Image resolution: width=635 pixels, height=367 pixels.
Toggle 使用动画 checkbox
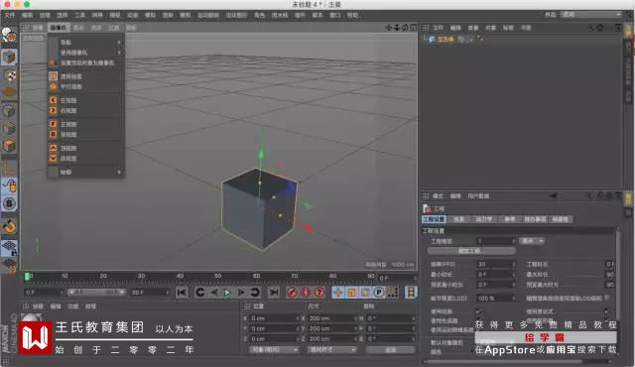pos(478,311)
